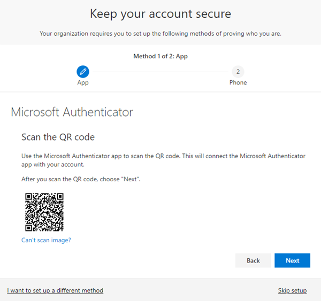Click the Skip setup link

292,290
